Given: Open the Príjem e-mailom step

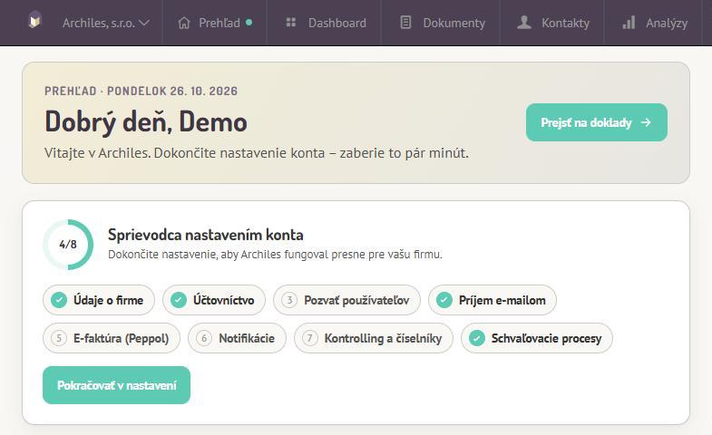Looking at the screenshot, I should (493, 300).
